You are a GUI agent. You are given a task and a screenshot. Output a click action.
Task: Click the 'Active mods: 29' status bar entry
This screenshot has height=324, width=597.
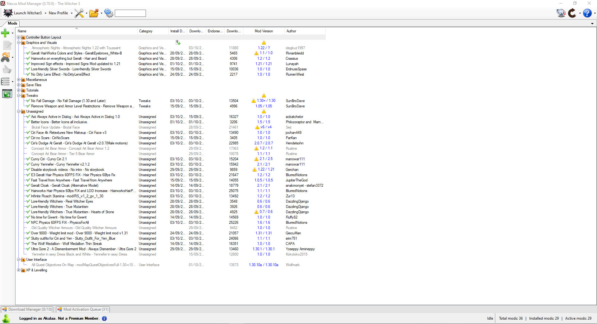click(x=578, y=318)
